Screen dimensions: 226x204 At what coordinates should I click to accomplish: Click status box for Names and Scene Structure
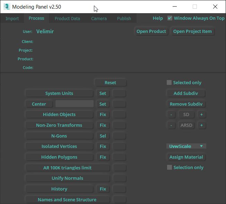click(x=119, y=199)
